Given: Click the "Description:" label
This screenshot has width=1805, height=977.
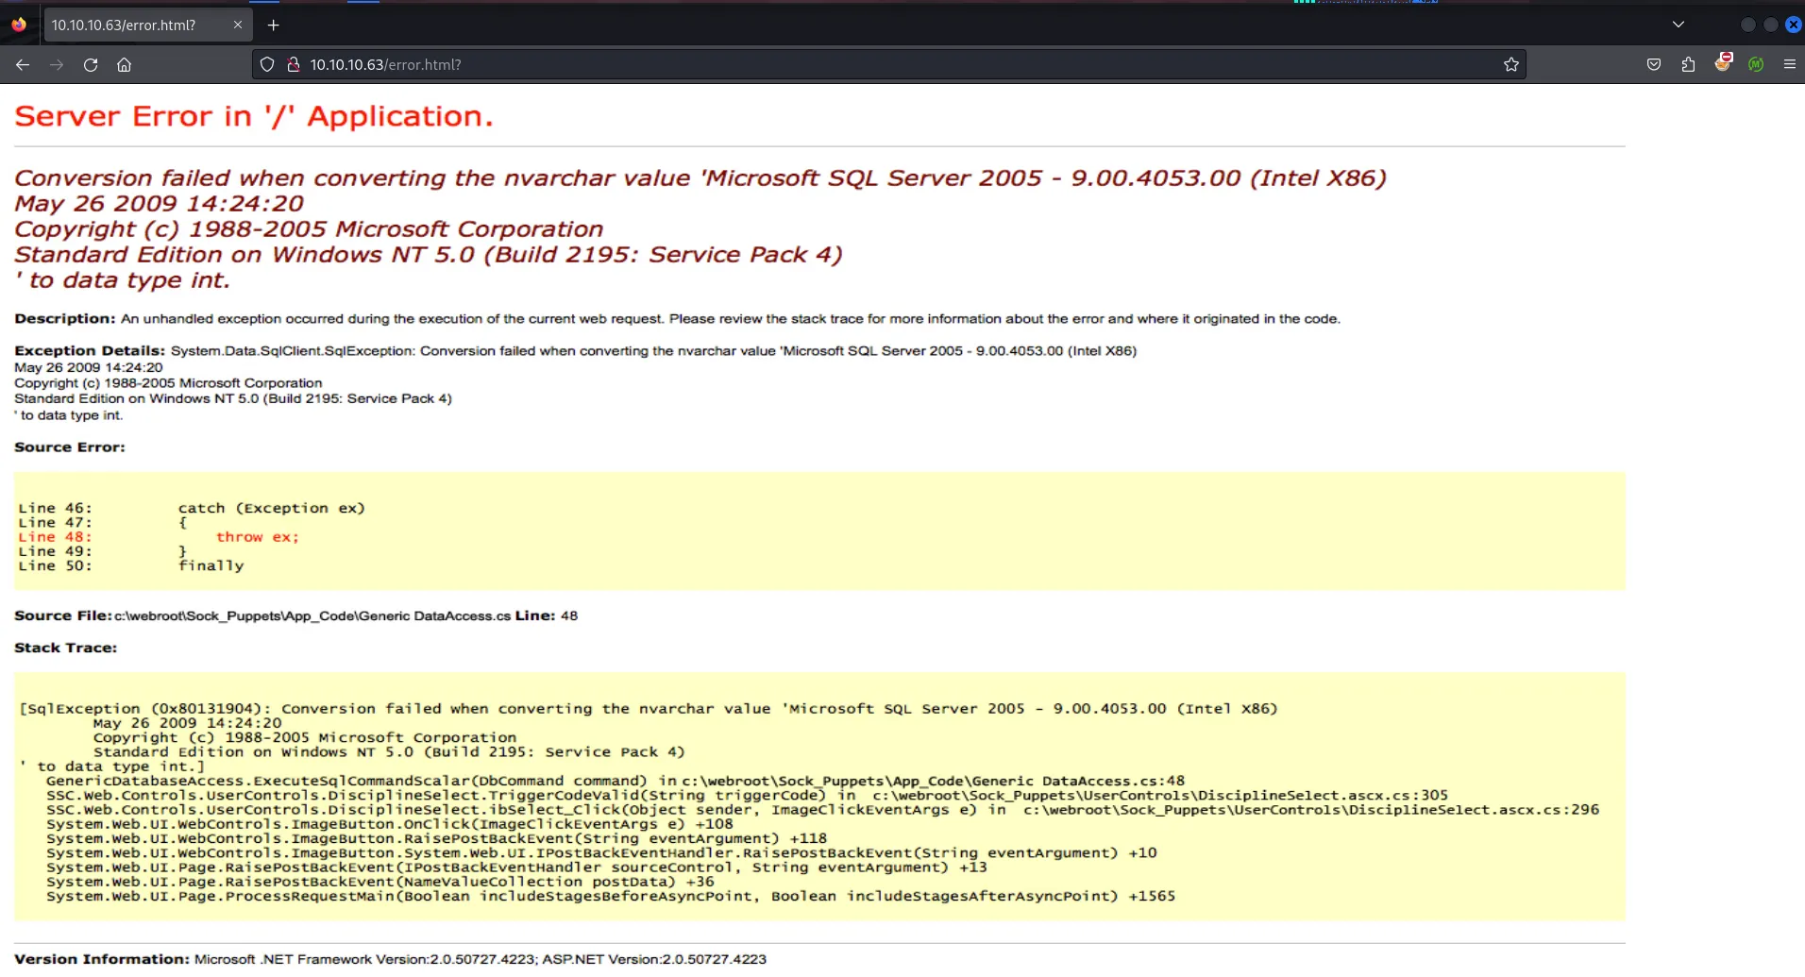Looking at the screenshot, I should pos(65,319).
